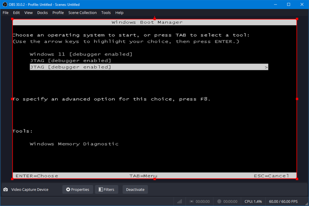This screenshot has height=206, width=309.
Task: Click the network signal bars status icon
Action: (180, 201)
